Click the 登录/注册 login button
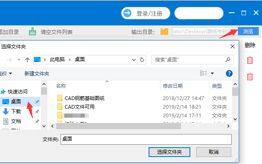 pos(146,13)
